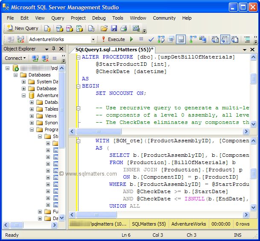Click the upper pane horizontal scrollbar thumb
The width and height of the screenshot is (260, 241).
pos(99,132)
